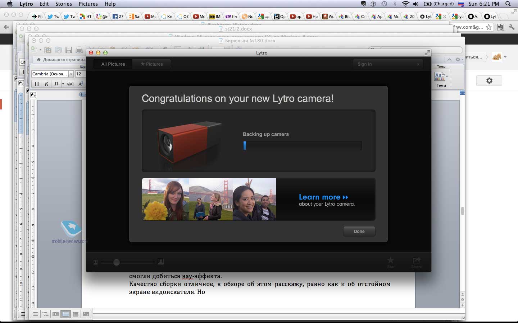Select the Fit browser tab

tap(37, 16)
